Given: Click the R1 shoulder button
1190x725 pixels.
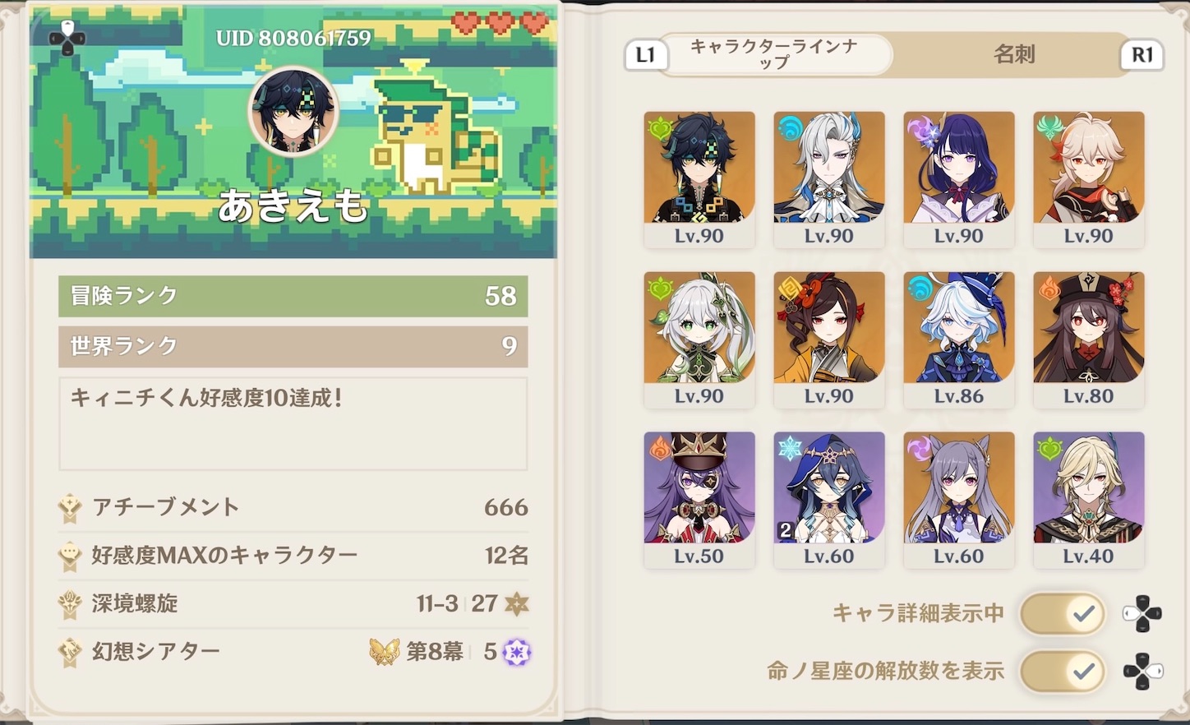Looking at the screenshot, I should tap(1142, 54).
